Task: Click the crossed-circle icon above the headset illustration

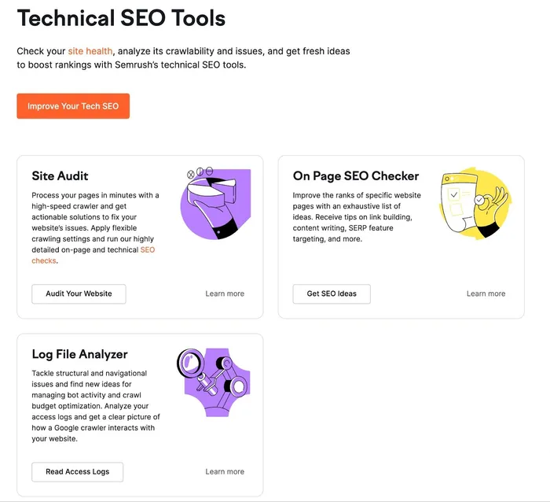Action: click(190, 174)
